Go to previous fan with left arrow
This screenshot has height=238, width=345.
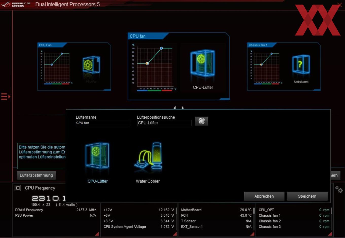175,108
